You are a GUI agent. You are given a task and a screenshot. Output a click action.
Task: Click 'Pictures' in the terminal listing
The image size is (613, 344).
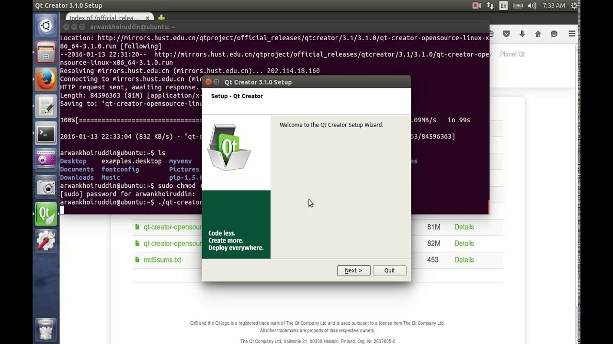tap(184, 169)
